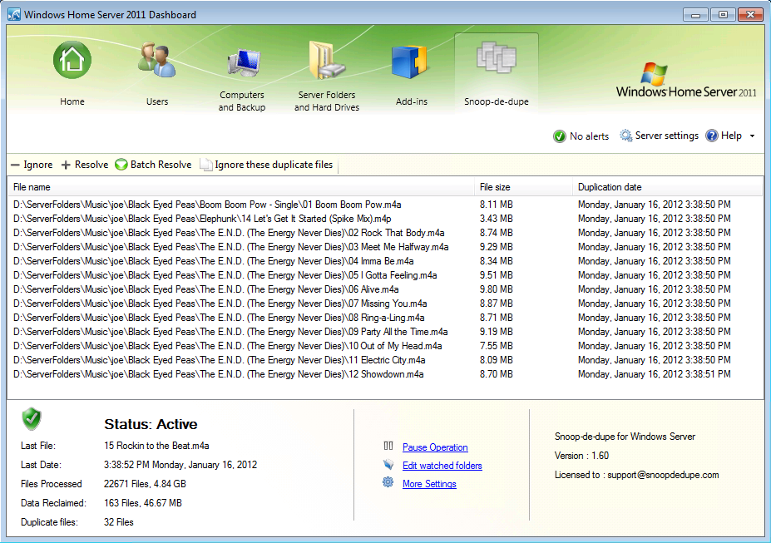Select the 06 Alive.m4a row

pyautogui.click(x=384, y=289)
